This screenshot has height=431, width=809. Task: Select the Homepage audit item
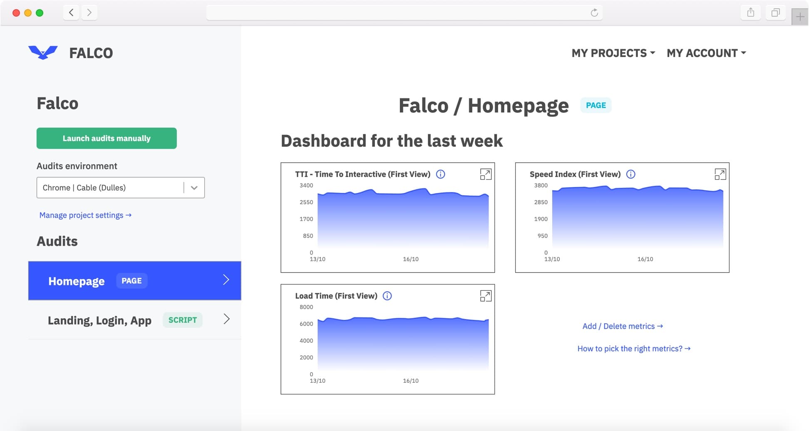[134, 280]
